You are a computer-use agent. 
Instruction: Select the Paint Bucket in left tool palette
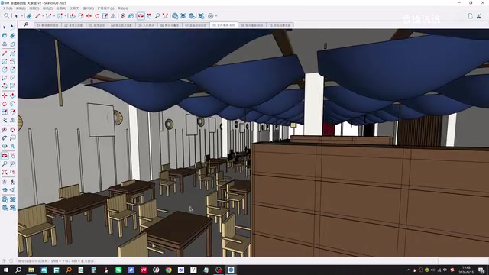pos(5,36)
